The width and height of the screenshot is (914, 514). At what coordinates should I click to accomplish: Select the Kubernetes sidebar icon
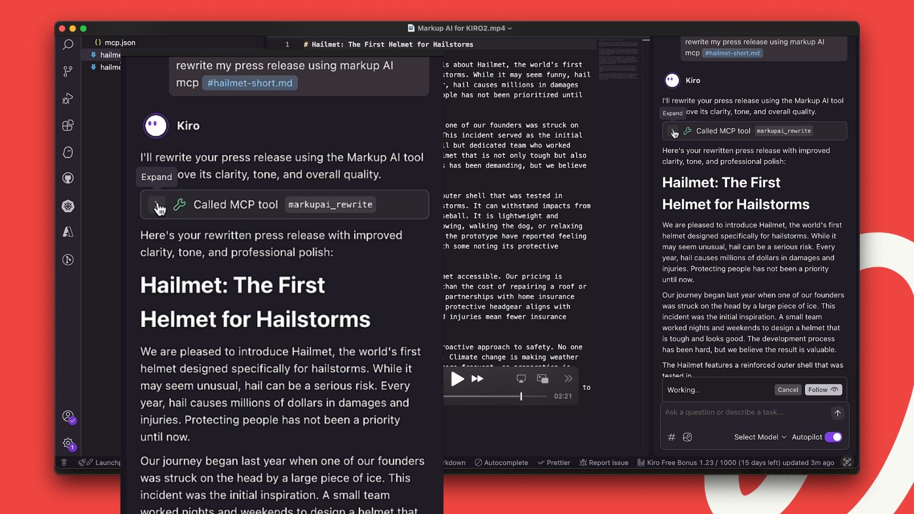[x=67, y=206]
